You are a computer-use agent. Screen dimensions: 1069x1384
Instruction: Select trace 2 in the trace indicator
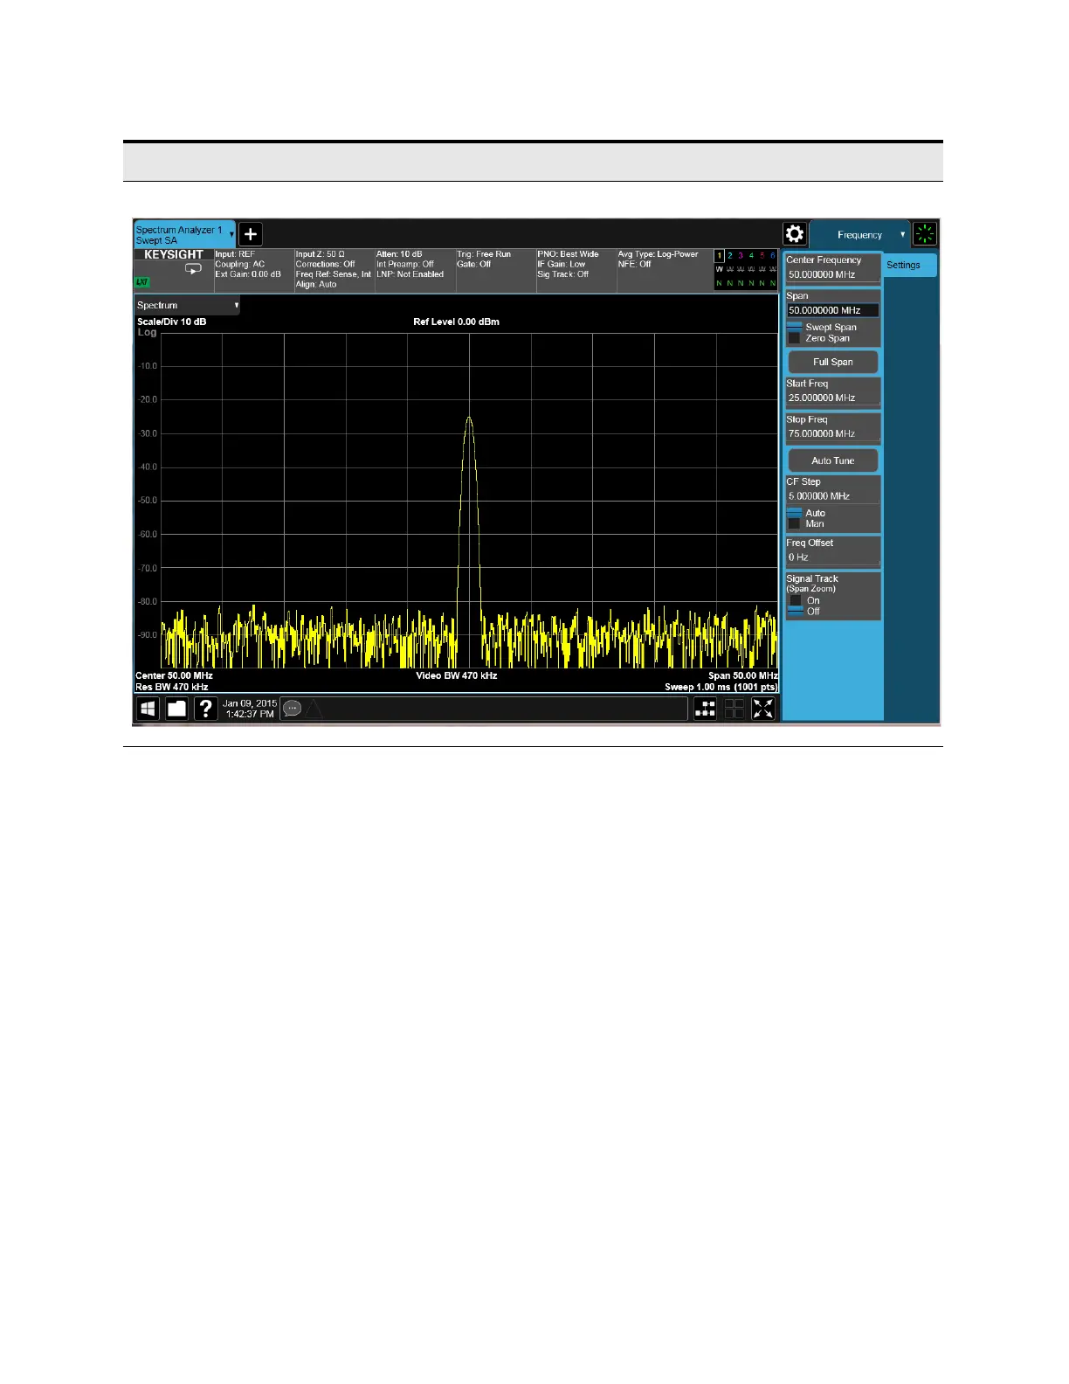point(730,256)
